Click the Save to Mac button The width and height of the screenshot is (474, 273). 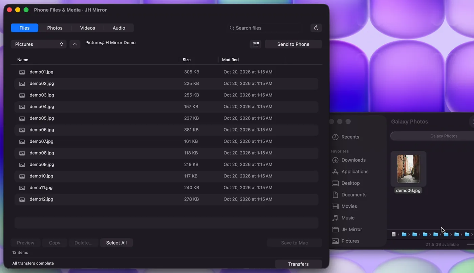[294, 243]
